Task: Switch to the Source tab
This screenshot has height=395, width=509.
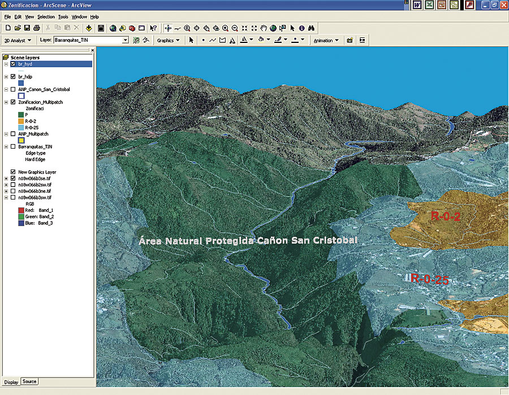Action: [29, 382]
